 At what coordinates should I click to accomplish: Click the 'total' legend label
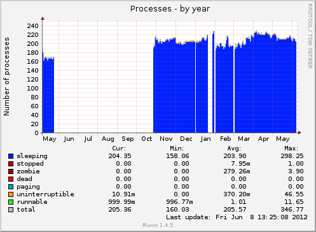(x=26, y=210)
